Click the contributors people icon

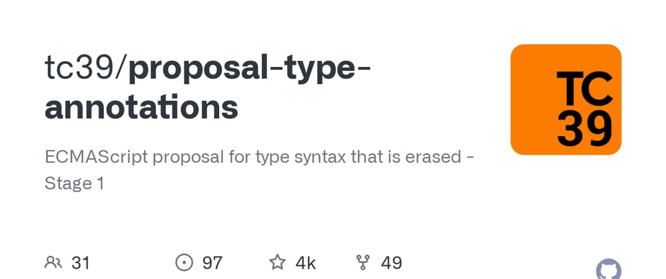coord(53,263)
